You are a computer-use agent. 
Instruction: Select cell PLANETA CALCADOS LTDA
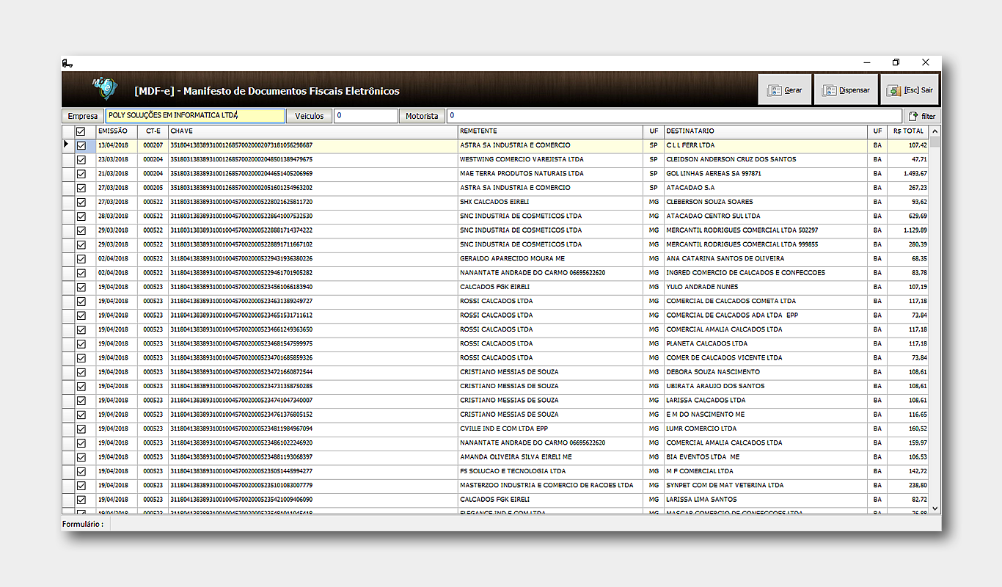coord(766,344)
